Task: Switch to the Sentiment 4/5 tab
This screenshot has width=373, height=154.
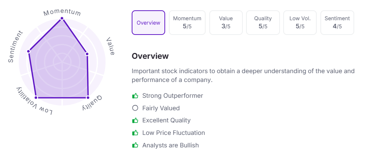Action: click(x=337, y=23)
